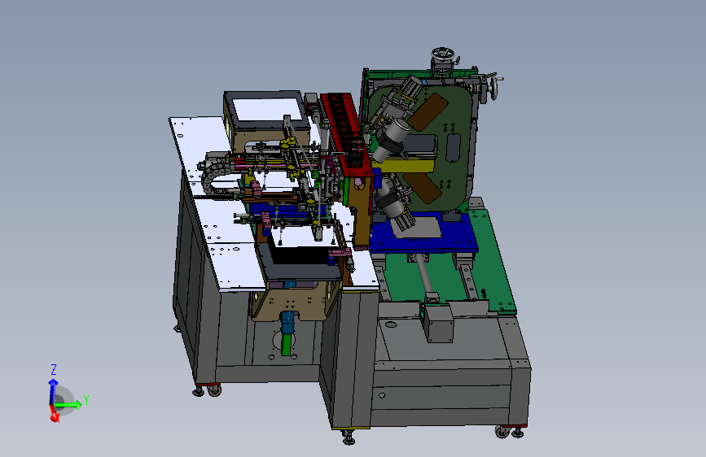This screenshot has width=706, height=457.
Task: Click the blue Z axis arrow of the triad
Action: pos(53,390)
